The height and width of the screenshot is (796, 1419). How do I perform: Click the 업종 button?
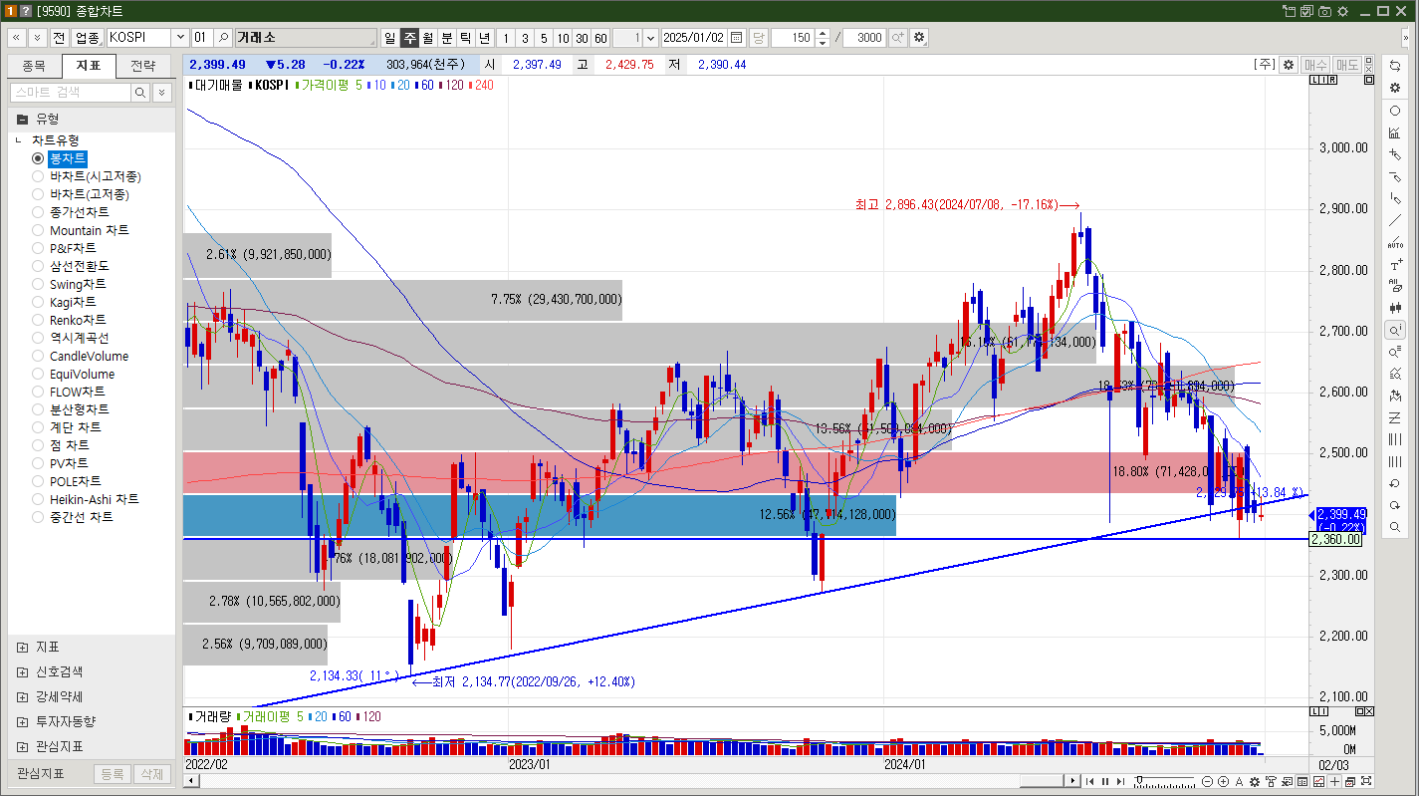pyautogui.click(x=87, y=38)
